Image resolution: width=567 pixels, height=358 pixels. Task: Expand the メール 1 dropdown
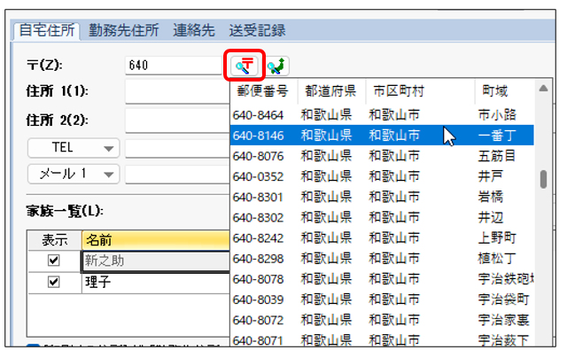tap(74, 174)
